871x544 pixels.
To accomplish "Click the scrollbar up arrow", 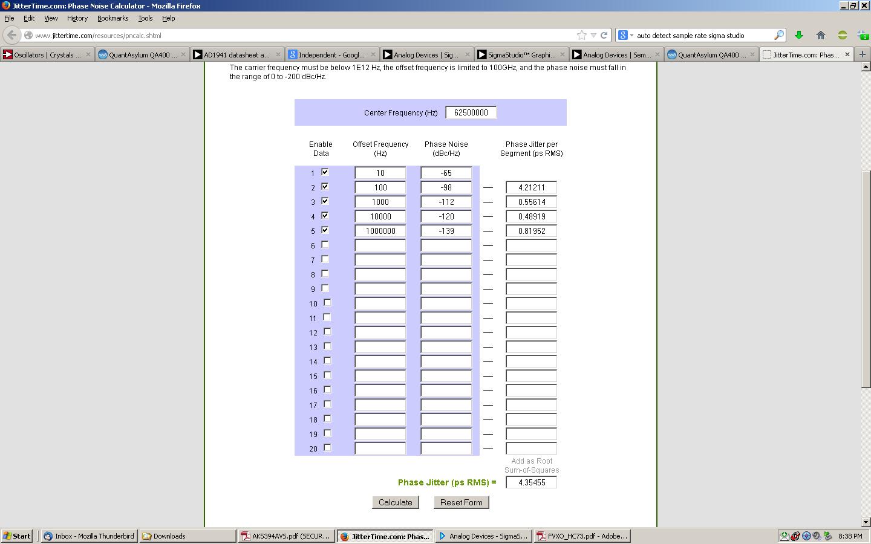I will (866, 67).
